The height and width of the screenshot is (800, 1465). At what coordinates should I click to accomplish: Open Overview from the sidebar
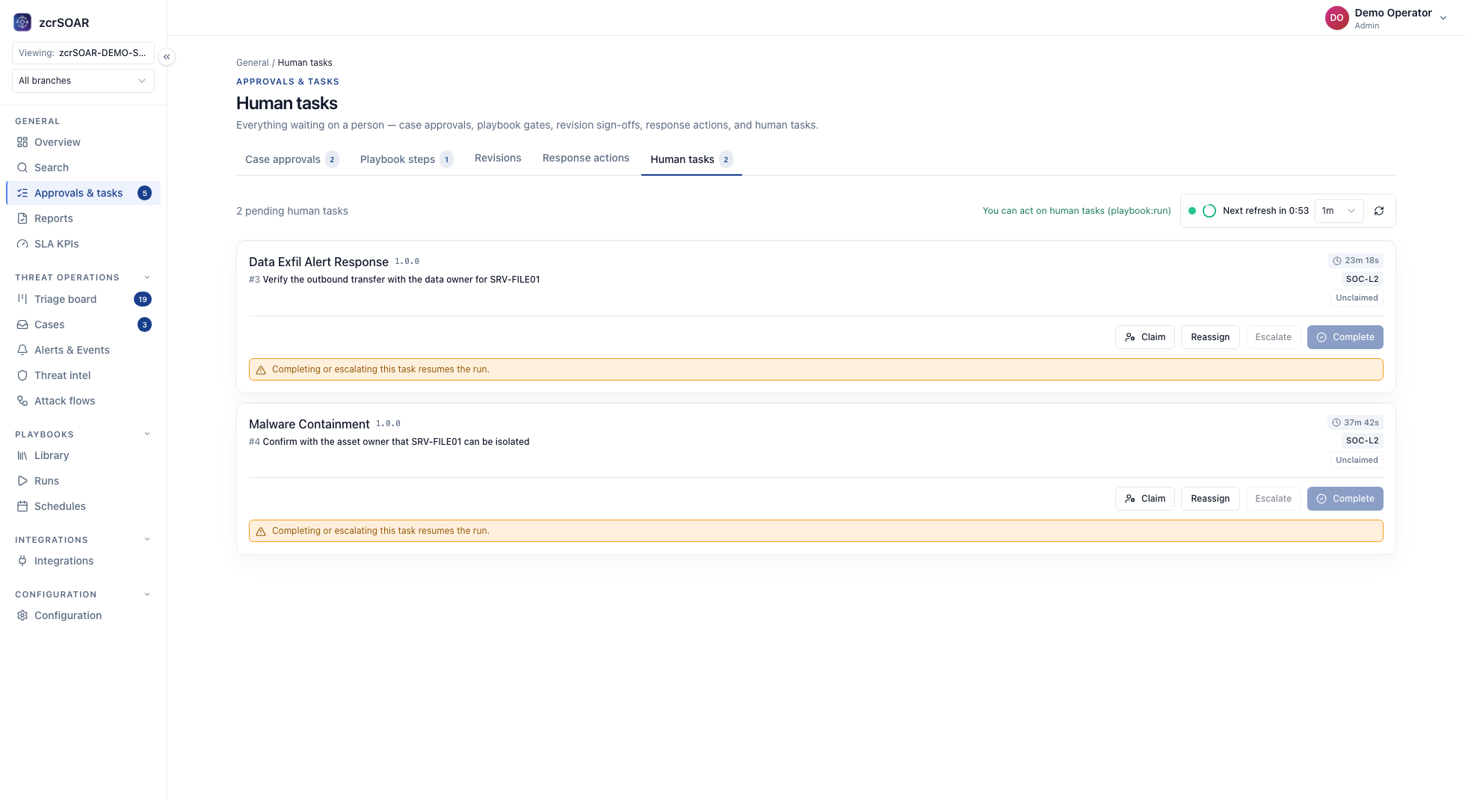coord(83,142)
